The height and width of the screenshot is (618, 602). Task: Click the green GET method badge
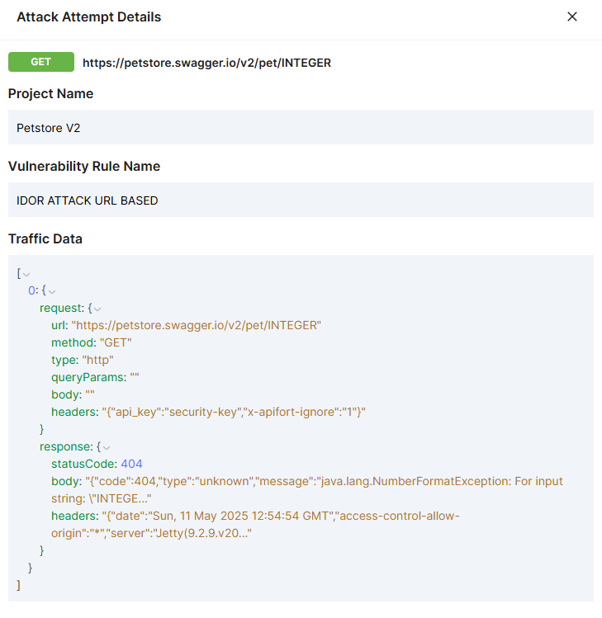coord(41,62)
